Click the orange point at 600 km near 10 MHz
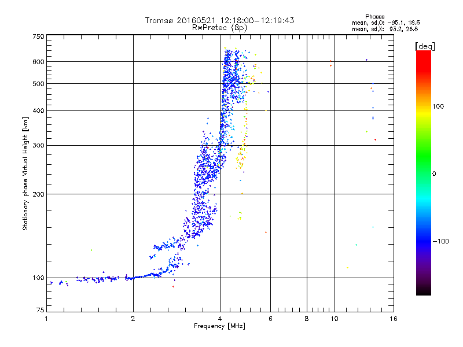 pos(330,61)
